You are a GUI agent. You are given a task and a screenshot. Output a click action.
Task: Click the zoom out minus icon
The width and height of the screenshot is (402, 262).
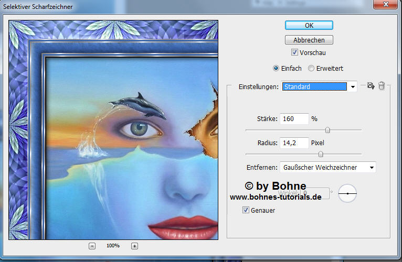[x=92, y=246]
